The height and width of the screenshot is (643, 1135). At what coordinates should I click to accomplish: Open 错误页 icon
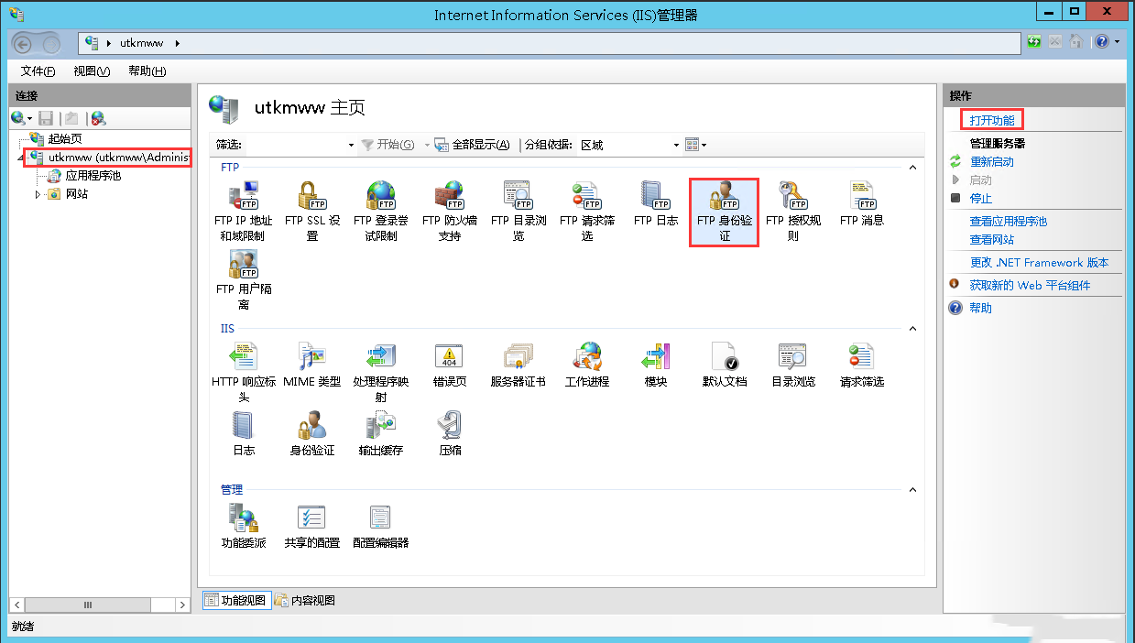(x=449, y=365)
